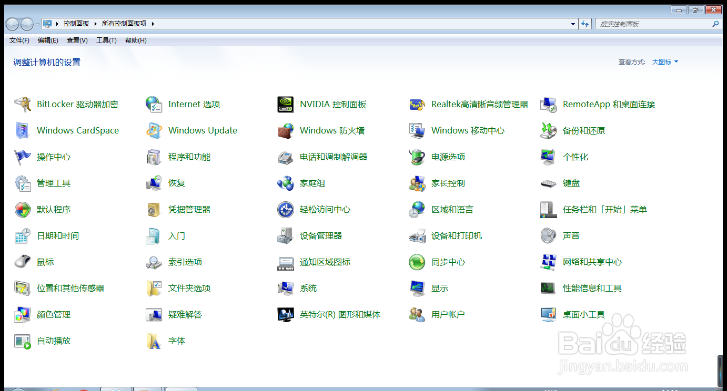Click the 性能信息和工具 link text

pos(592,288)
